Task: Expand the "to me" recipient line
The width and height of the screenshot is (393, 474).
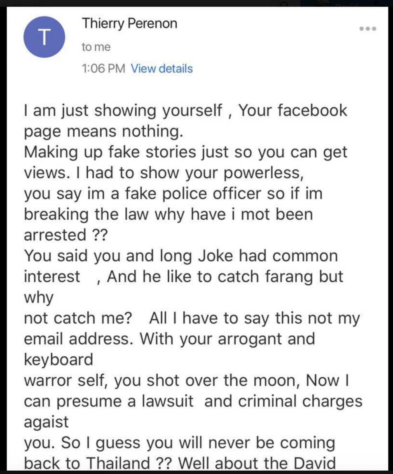Action: [x=96, y=47]
